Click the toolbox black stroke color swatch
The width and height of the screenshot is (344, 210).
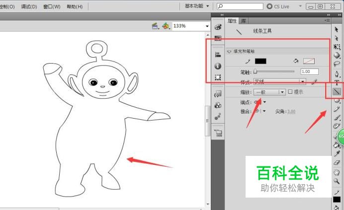(337, 200)
